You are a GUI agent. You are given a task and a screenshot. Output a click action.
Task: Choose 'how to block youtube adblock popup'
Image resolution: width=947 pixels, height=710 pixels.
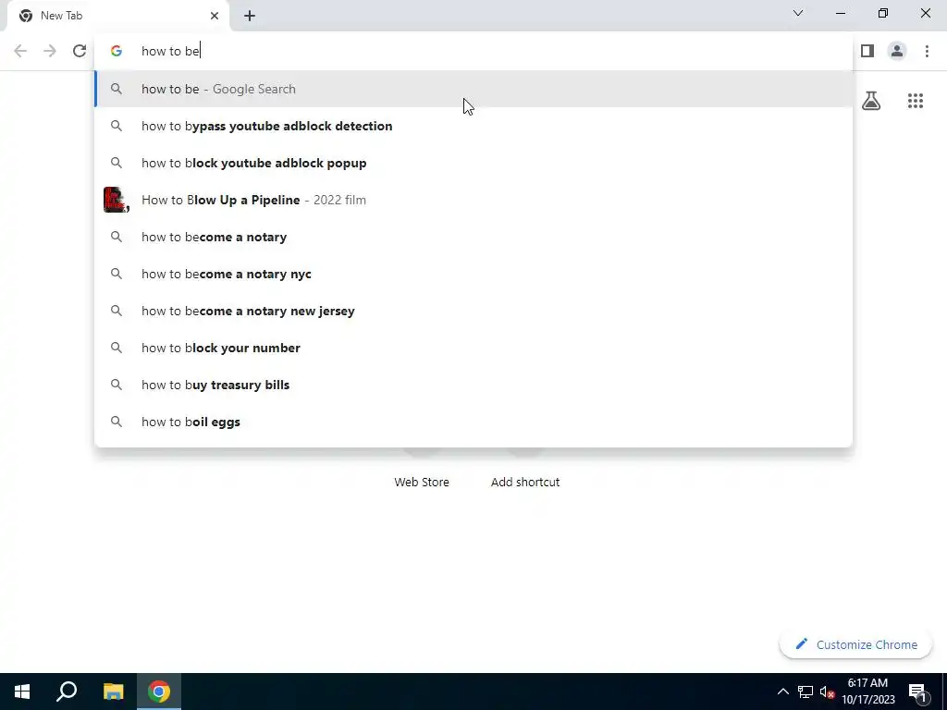(473, 163)
